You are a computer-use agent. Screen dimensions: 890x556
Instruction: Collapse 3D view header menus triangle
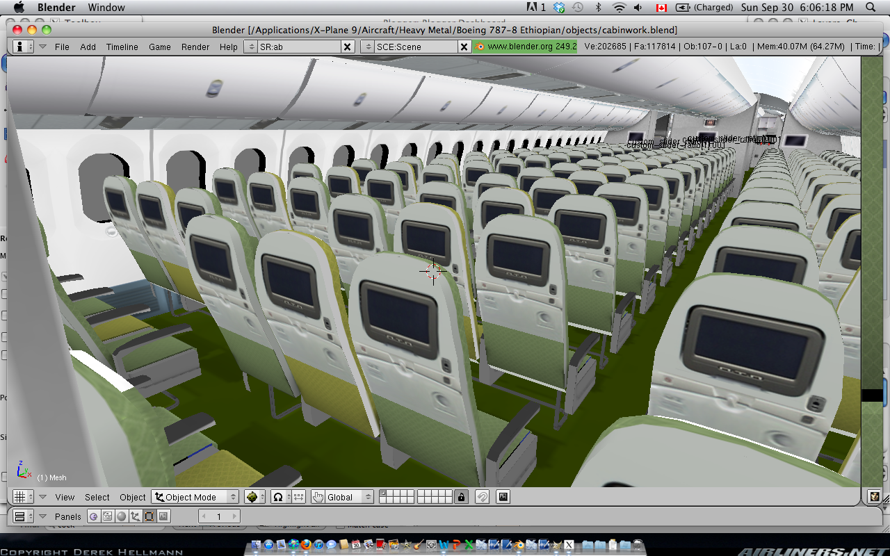(42, 497)
